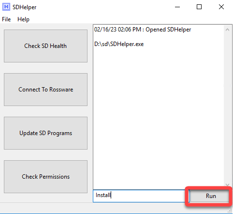Close the SDHelper window

tap(221, 7)
